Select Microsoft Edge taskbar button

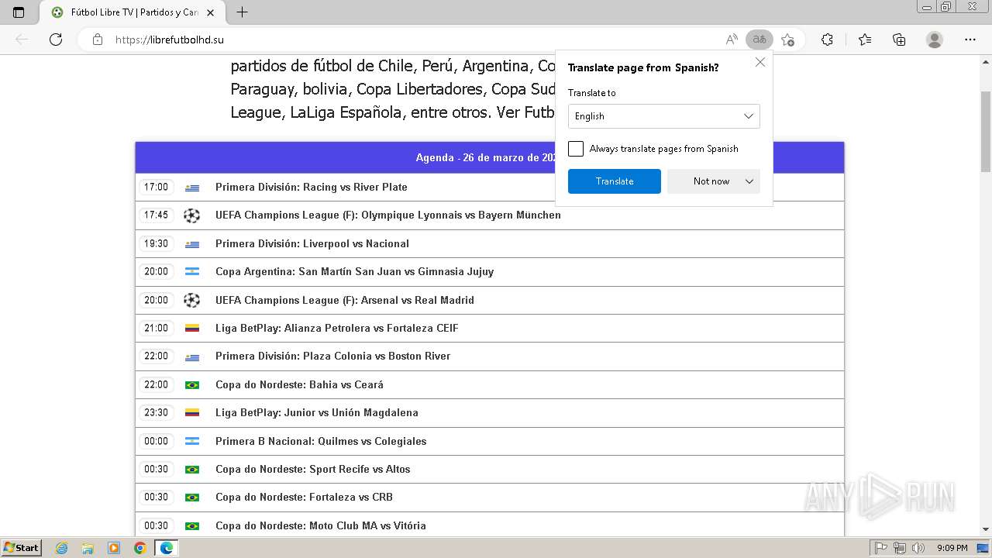click(x=166, y=548)
